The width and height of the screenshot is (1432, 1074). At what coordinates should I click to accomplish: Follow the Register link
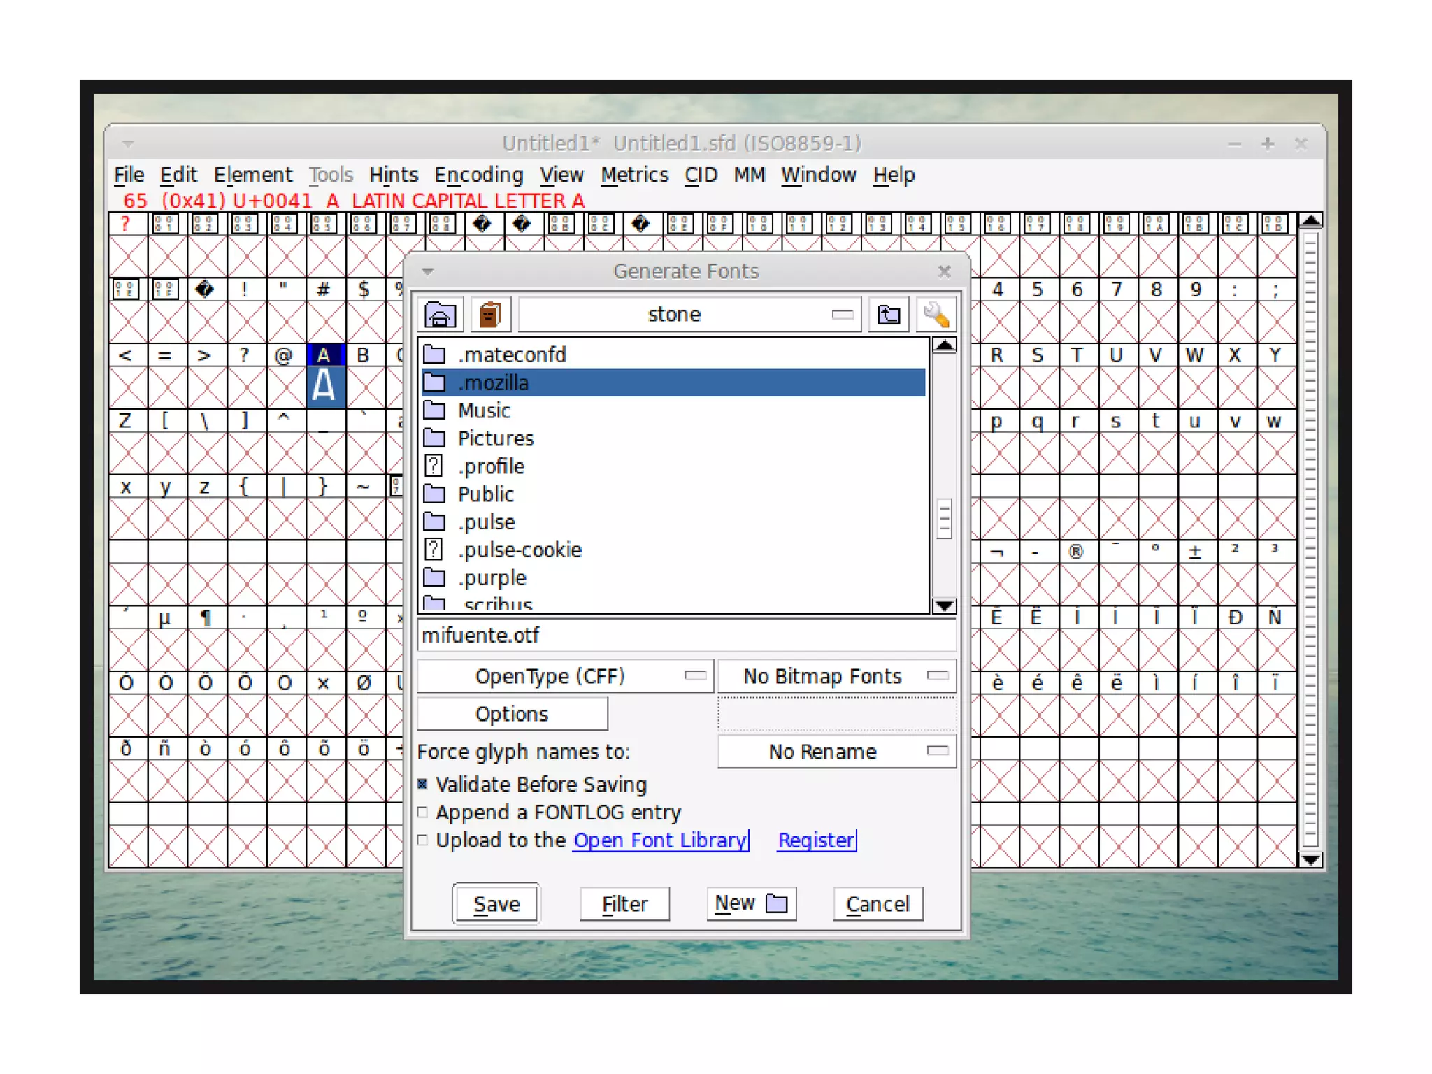coord(816,840)
